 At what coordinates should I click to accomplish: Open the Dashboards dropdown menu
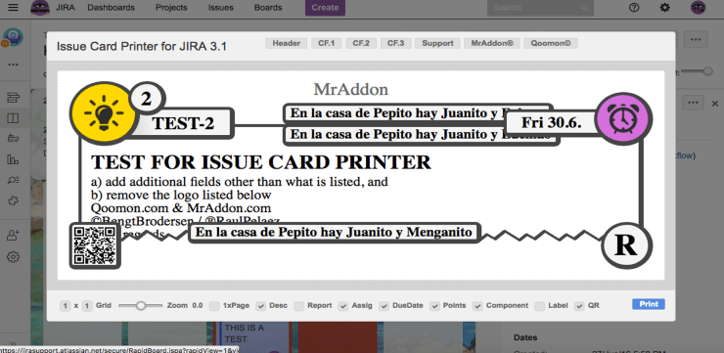111,8
